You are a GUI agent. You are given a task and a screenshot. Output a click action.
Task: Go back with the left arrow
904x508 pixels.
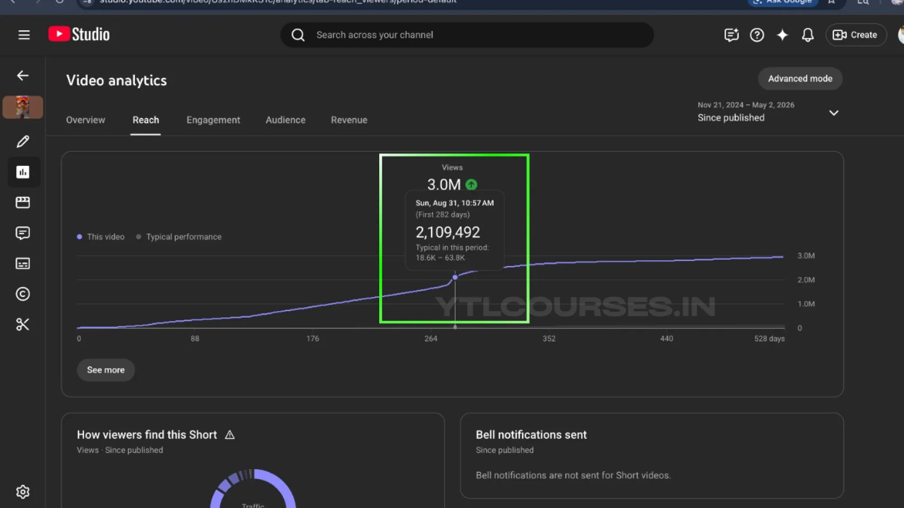[x=23, y=75]
